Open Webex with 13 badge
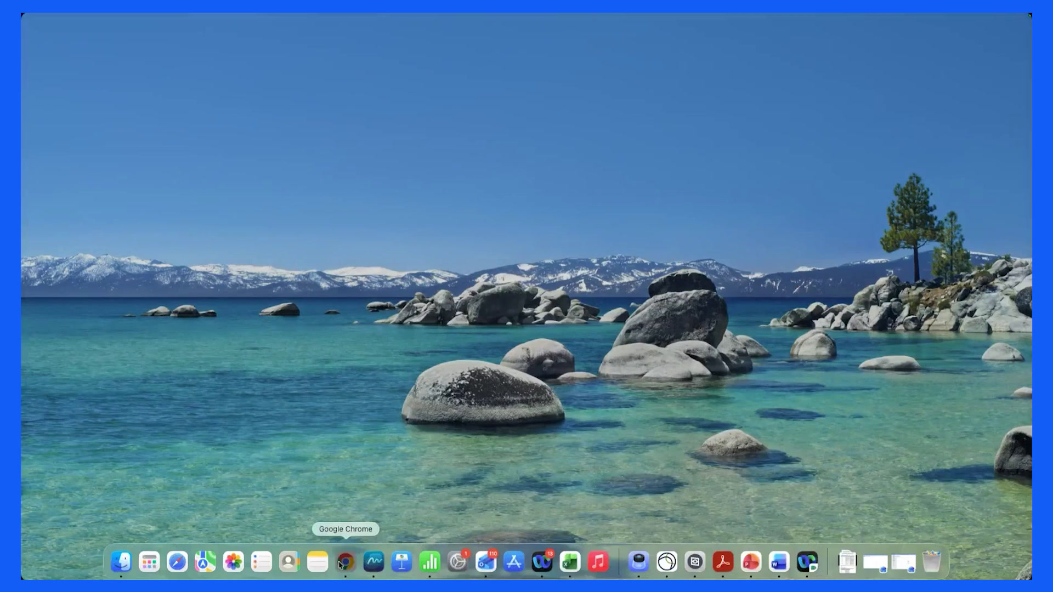 tap(542, 562)
